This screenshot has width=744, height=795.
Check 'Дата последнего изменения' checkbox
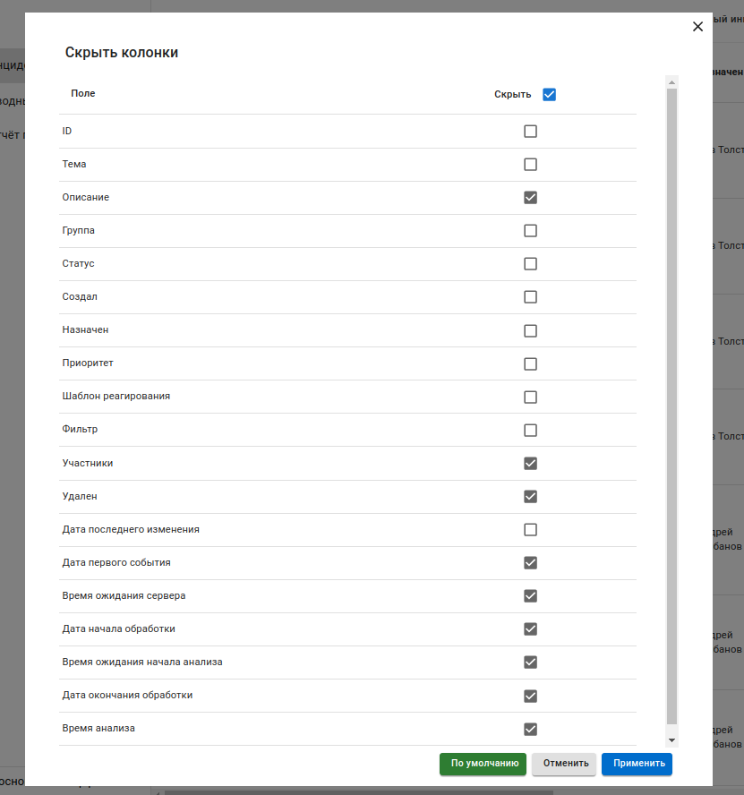[x=530, y=530]
